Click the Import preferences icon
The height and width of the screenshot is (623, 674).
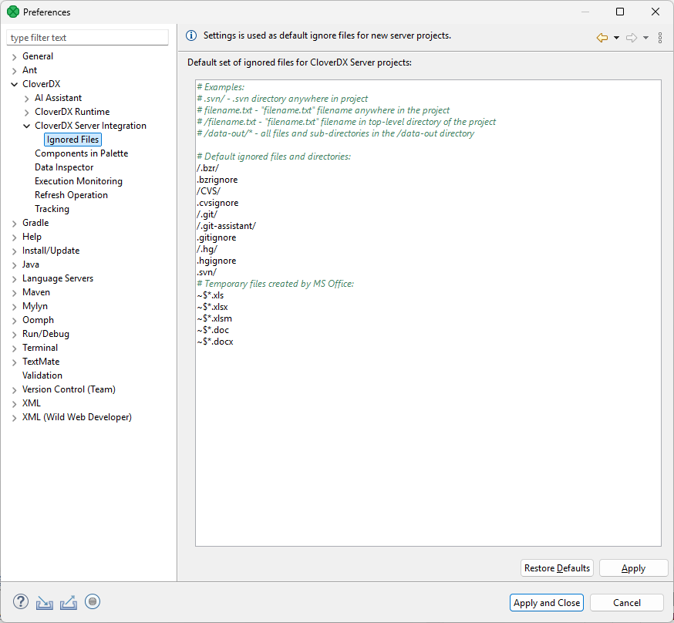coord(45,602)
